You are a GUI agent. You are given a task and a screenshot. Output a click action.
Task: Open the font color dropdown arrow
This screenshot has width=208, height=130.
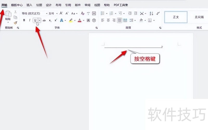(83, 21)
